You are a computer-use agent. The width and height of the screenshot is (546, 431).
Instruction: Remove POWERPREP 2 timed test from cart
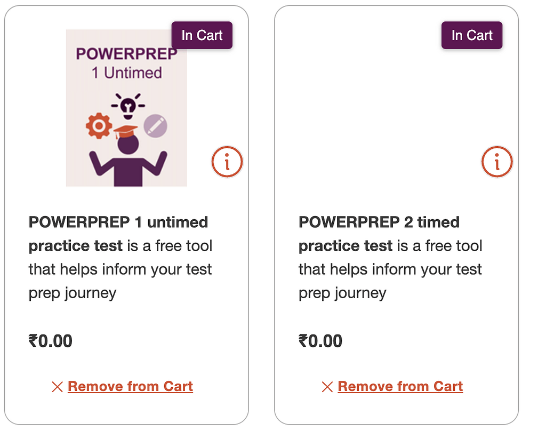pos(400,387)
